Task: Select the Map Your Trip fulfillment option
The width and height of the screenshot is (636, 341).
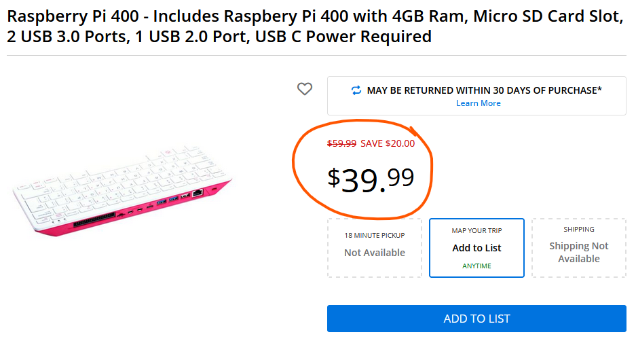Action: coord(476,248)
